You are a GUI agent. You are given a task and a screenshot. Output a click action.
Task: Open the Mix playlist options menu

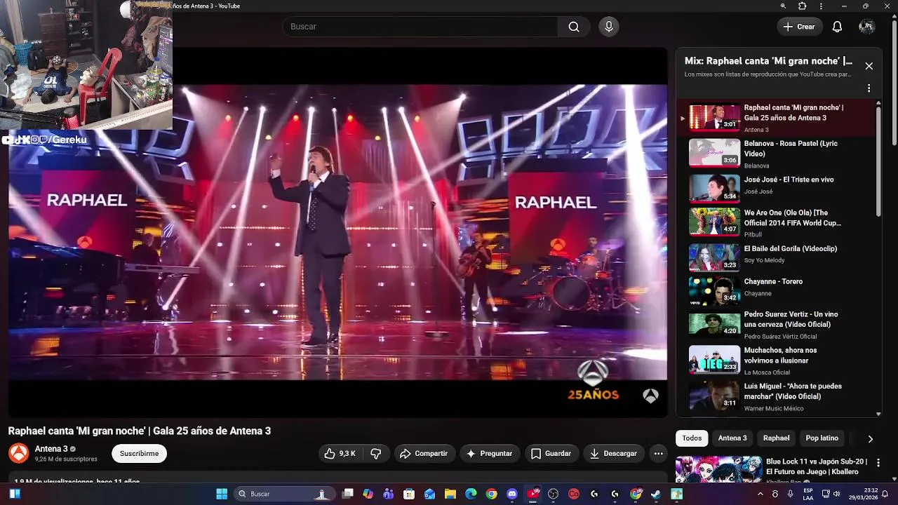pos(869,88)
